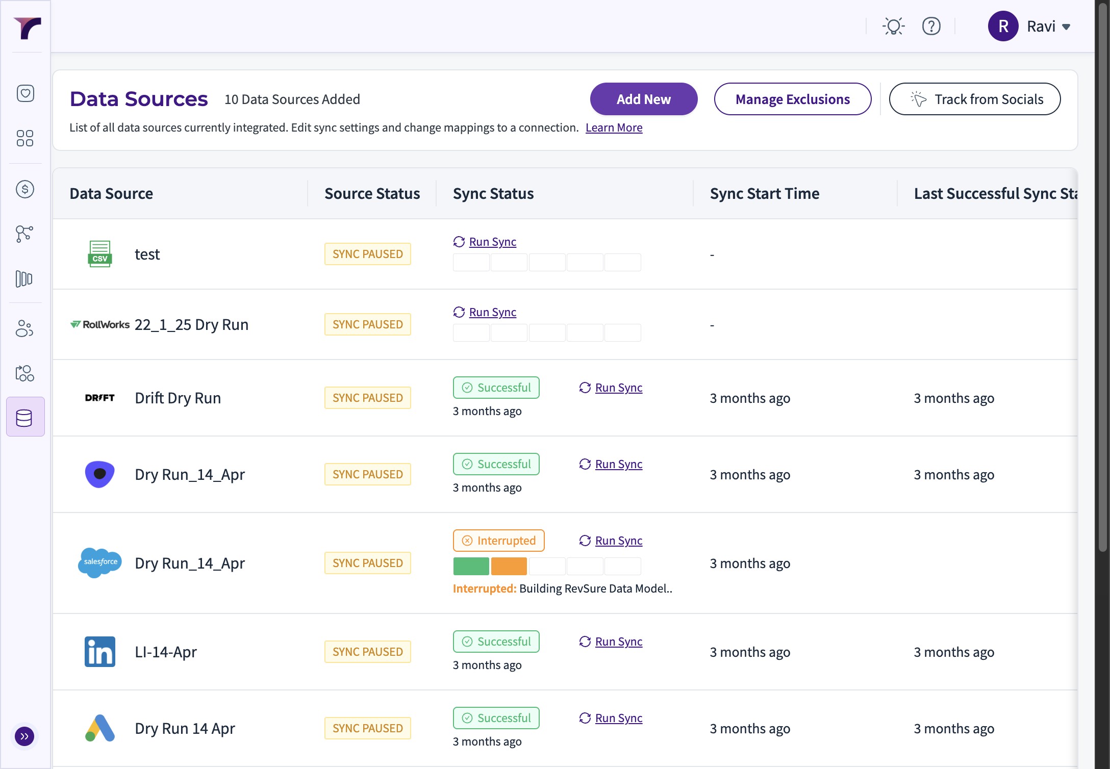Click the orange progress segment of Salesforce sync
The width and height of the screenshot is (1110, 769).
509,566
